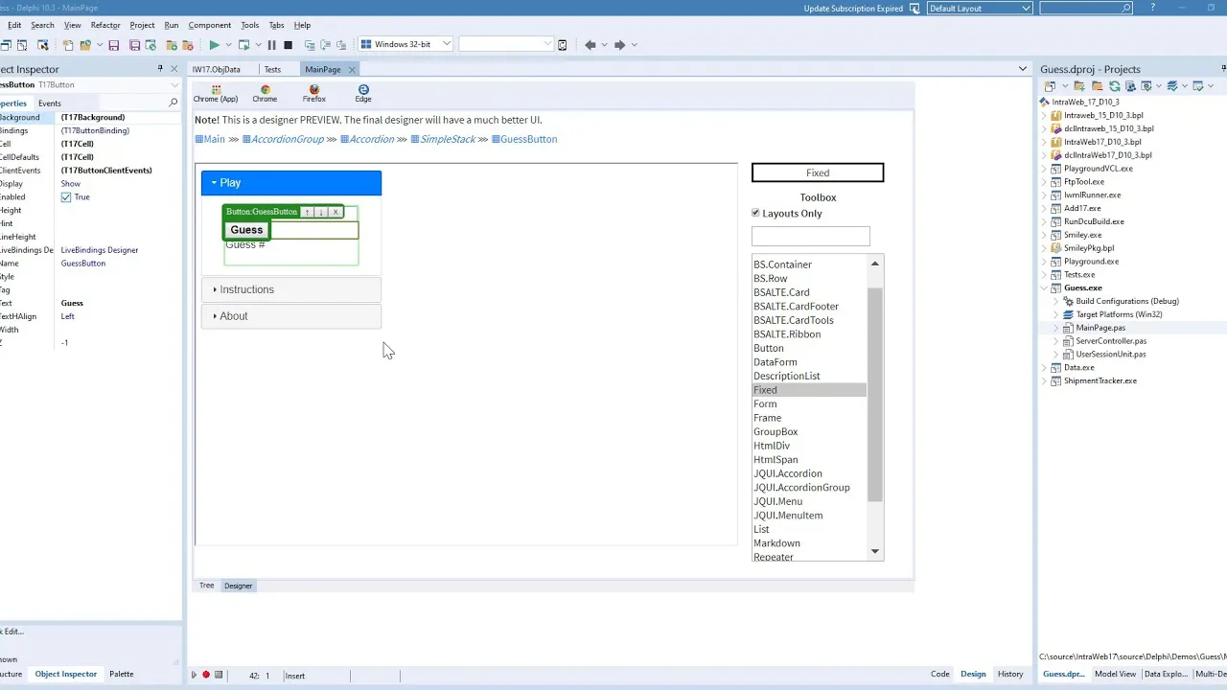1227x690 pixels.
Task: Open the Tools menu
Action: tap(249, 25)
